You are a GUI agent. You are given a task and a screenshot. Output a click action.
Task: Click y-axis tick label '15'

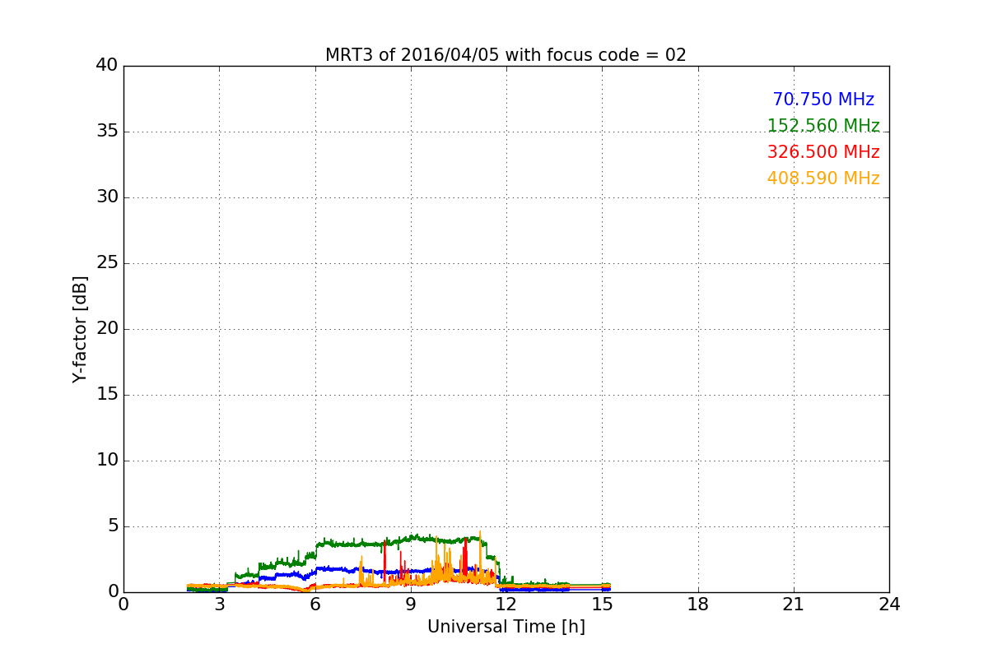point(107,395)
